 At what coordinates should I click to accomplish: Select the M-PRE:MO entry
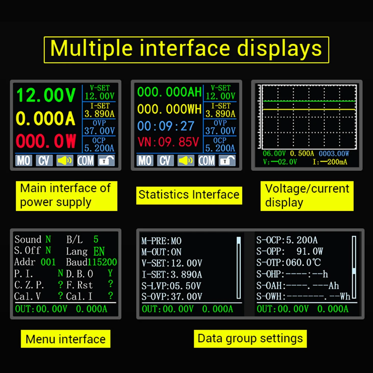[162, 241]
